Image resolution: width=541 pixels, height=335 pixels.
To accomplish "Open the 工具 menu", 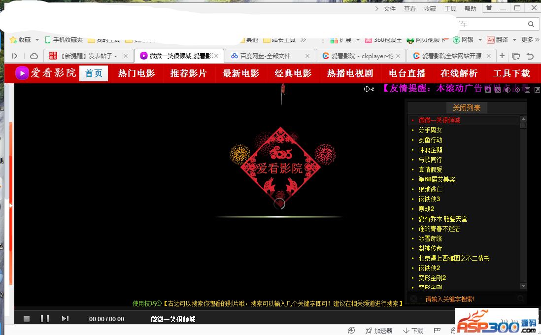I will point(450,9).
